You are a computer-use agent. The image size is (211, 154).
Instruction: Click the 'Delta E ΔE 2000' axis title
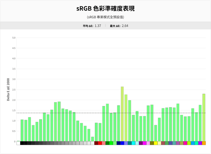(x=8, y=90)
